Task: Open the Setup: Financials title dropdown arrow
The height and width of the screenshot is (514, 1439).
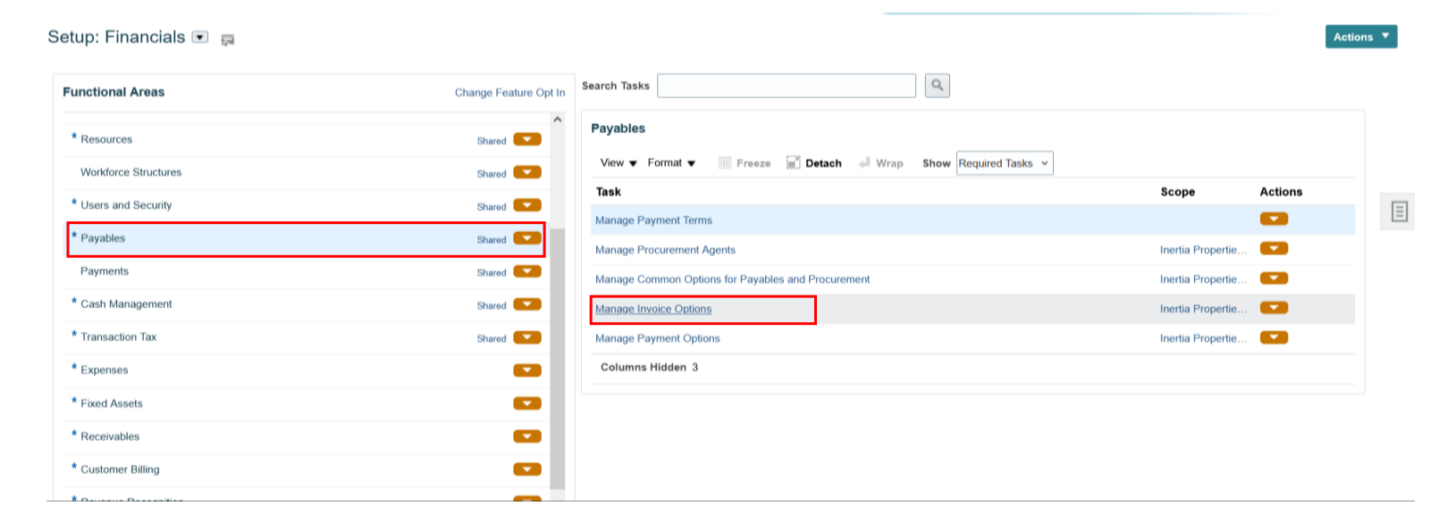Action: [200, 37]
